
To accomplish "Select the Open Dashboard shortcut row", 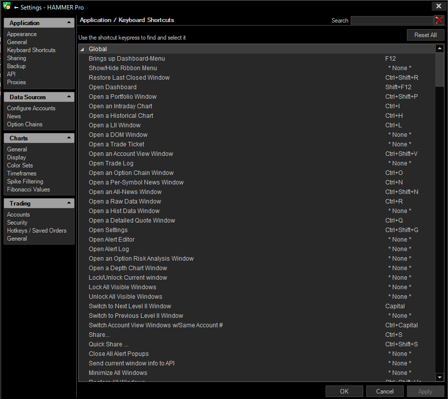I will pos(257,87).
